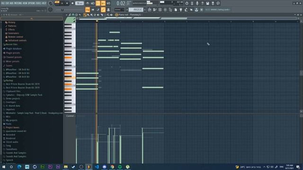Open the TOOLS menu

pyautogui.click(x=39, y=3)
